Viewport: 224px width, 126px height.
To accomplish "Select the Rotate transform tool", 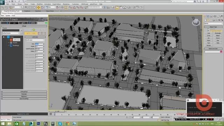I will click(42, 7).
